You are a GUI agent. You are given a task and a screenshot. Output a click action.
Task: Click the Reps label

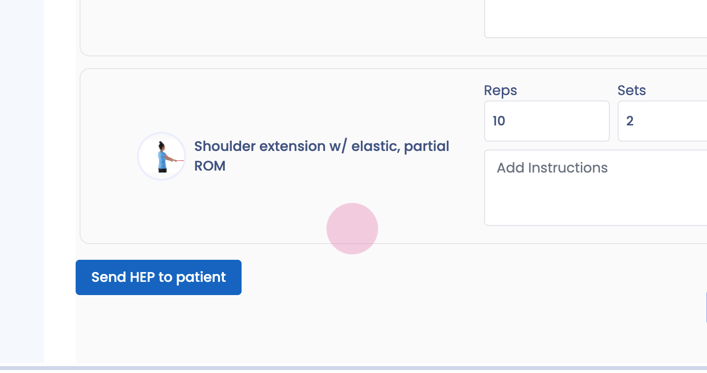500,90
